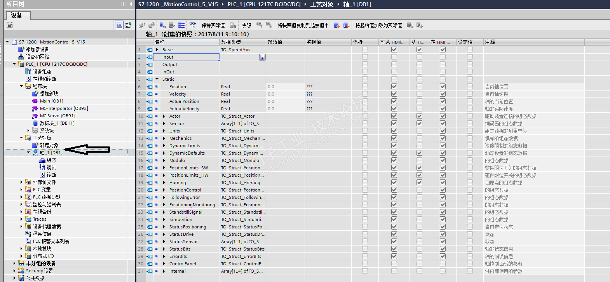Click the snapshot camera download icon
Viewport: 610px width, 282px height.
268,25
